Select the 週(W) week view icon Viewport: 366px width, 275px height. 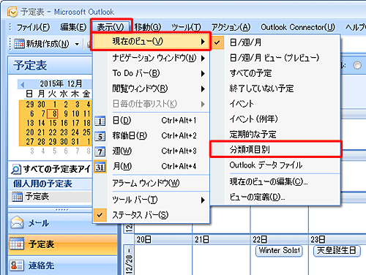pyautogui.click(x=100, y=151)
